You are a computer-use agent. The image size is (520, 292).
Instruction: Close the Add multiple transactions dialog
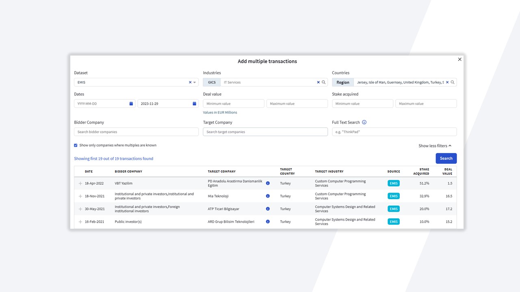click(459, 59)
